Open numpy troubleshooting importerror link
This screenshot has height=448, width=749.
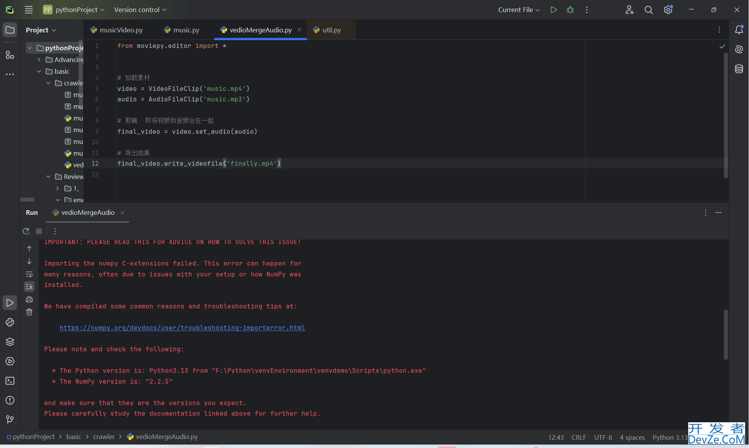point(182,328)
